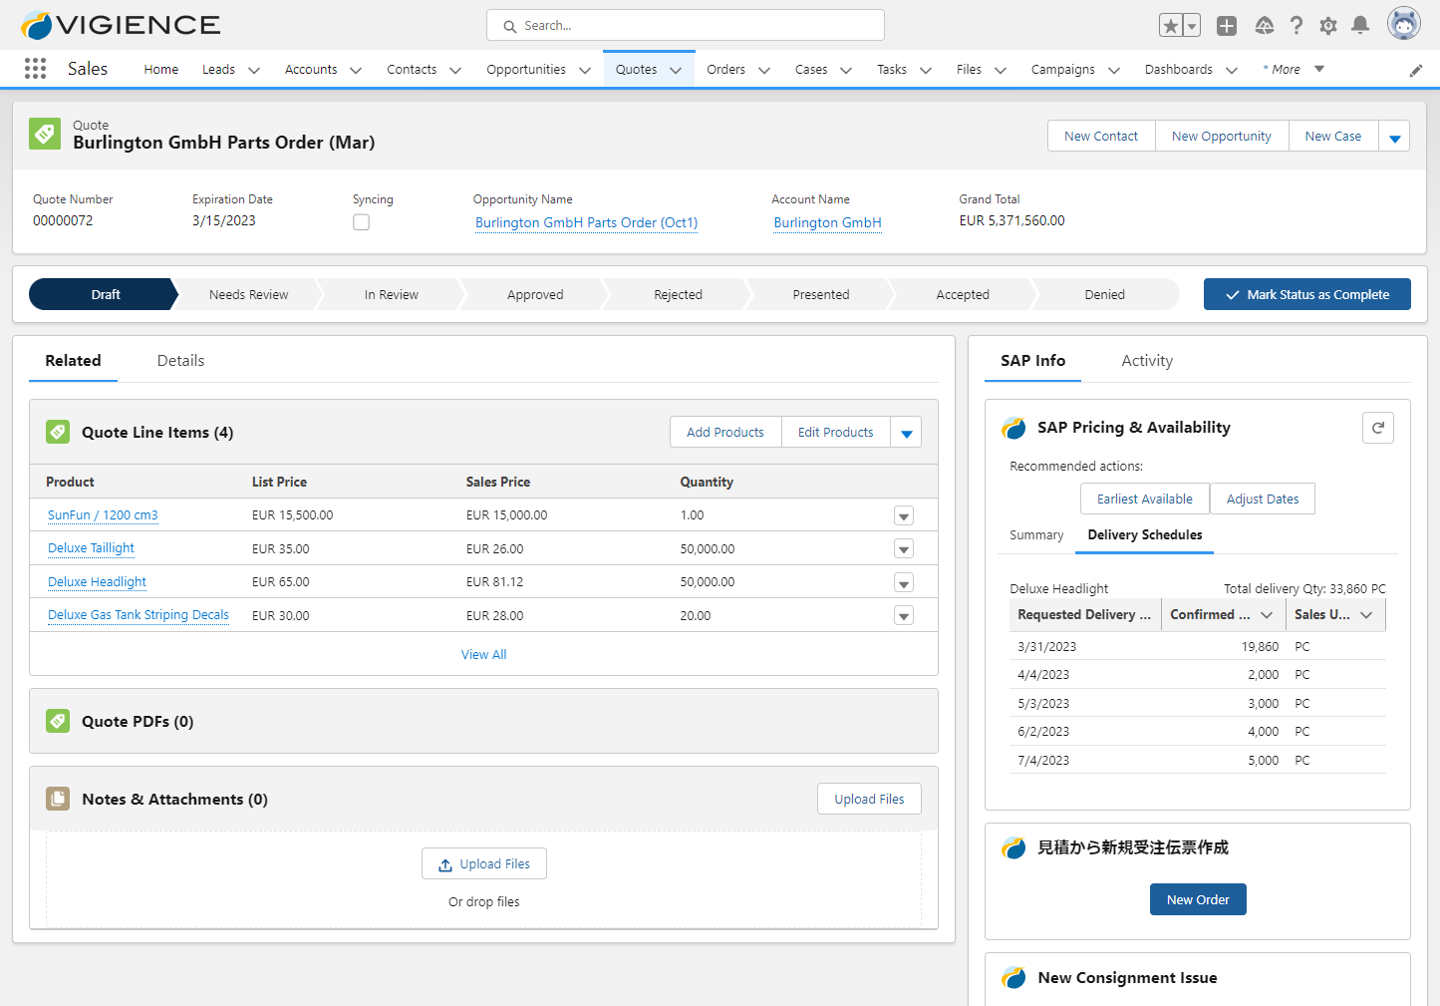Click the Notes & Attachments section icon
The width and height of the screenshot is (1440, 1006).
click(x=58, y=799)
